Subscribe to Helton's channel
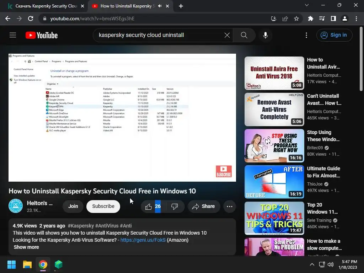This screenshot has height=273, width=364. tap(103, 207)
